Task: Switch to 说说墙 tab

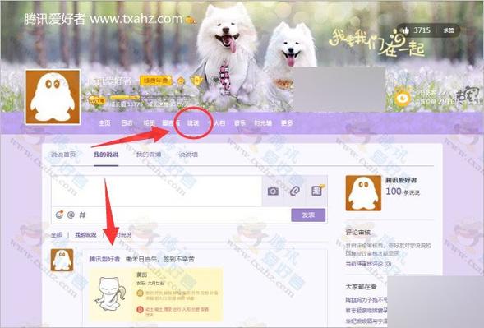Action: point(188,155)
